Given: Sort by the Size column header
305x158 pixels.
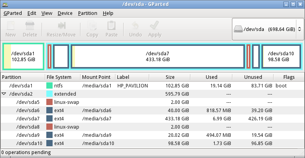Looking at the screenshot, I should point(170,77).
